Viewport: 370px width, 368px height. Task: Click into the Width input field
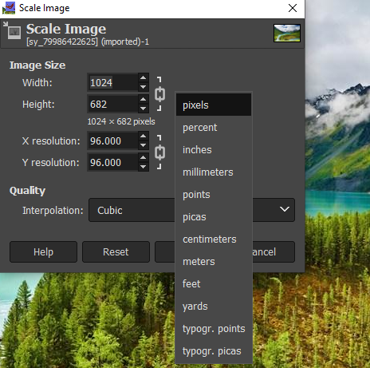coord(113,82)
